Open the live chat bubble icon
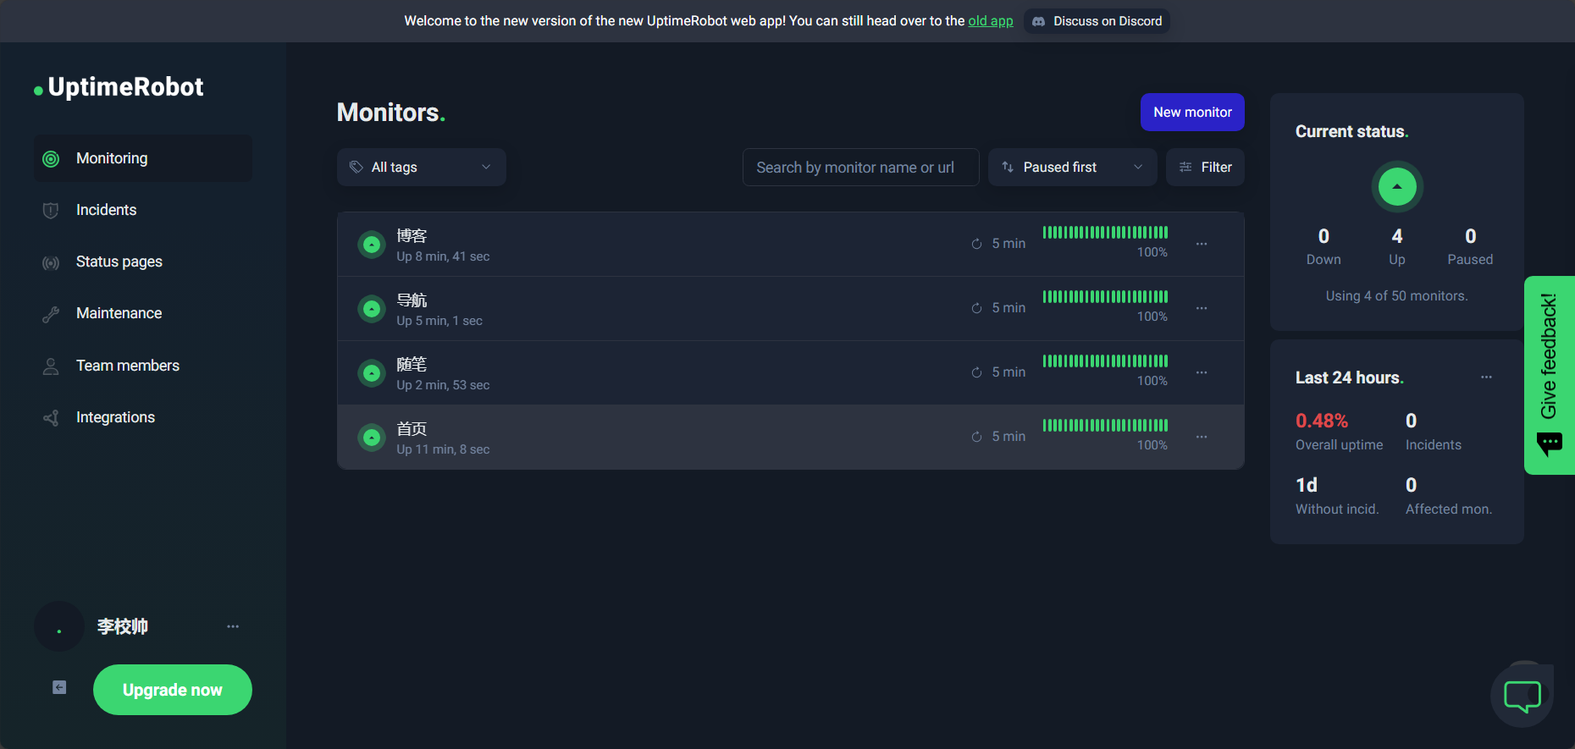This screenshot has width=1575, height=749. tap(1522, 696)
